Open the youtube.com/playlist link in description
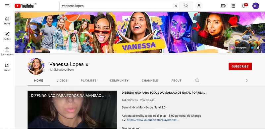This screenshot has width=265, height=129. 153,120
